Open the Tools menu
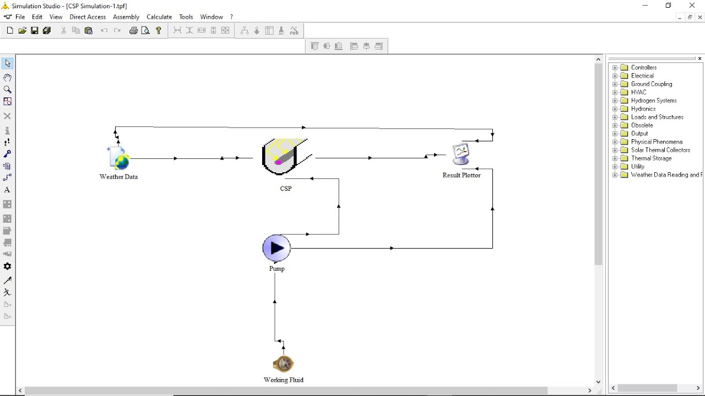This screenshot has height=396, width=705. click(x=186, y=17)
